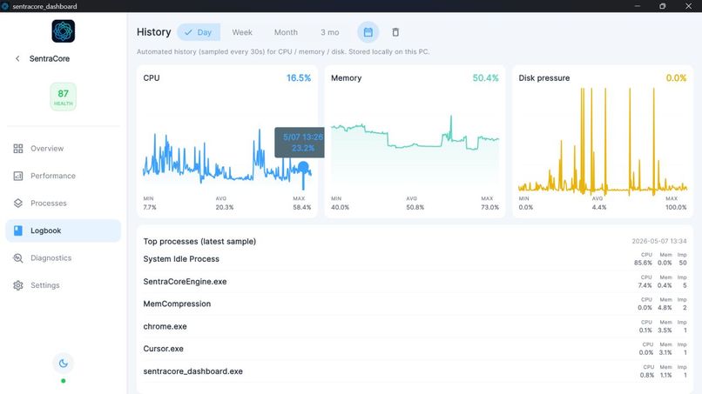
Task: Open the Settings gear icon
Action: [x=18, y=285]
